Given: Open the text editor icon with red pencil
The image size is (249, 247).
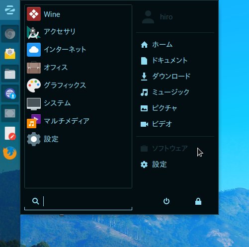Looking at the screenshot, I should (x=10, y=133).
